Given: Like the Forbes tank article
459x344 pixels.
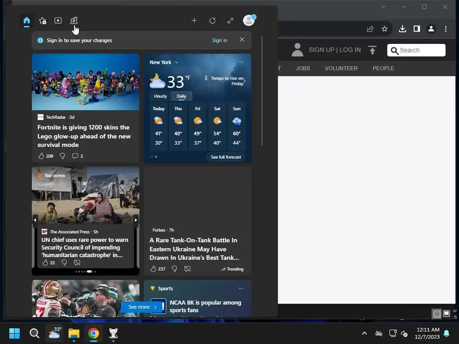Looking at the screenshot, I should click(158, 269).
